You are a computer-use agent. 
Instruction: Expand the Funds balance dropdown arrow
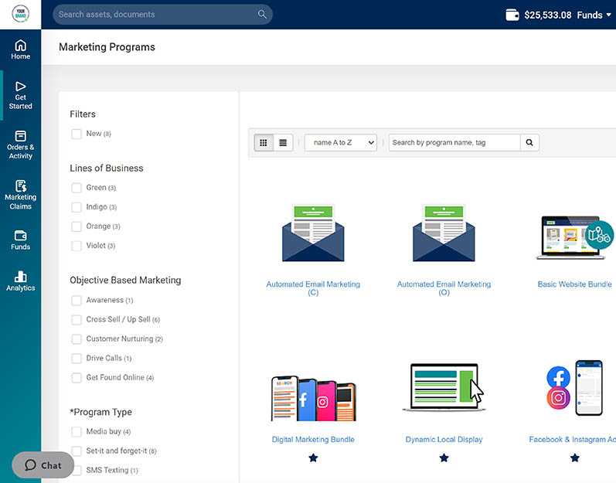point(608,15)
